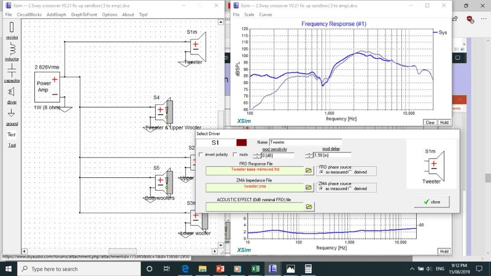
Task: Toggle invert polarity checkbox
Action: click(x=201, y=155)
